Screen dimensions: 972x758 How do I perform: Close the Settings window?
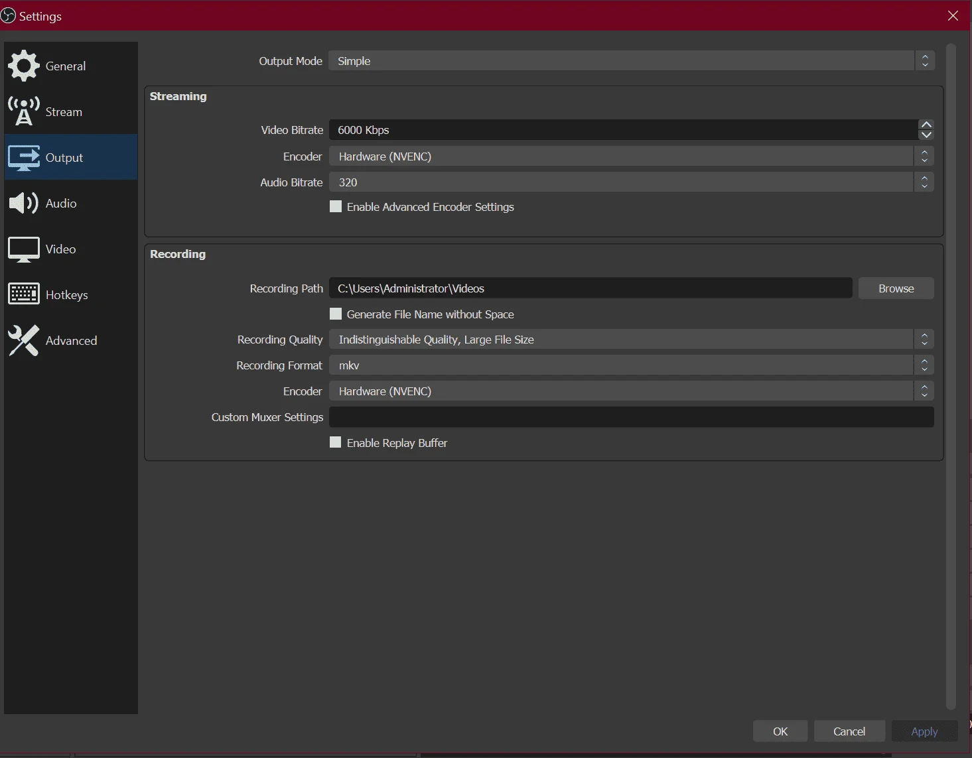click(x=953, y=16)
